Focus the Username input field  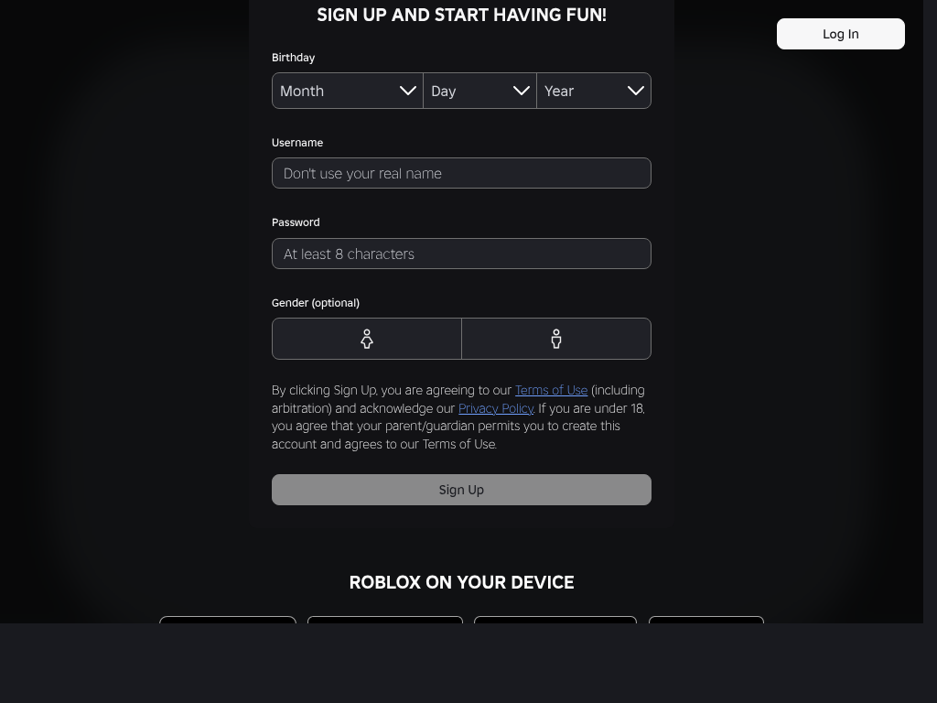[x=461, y=173]
